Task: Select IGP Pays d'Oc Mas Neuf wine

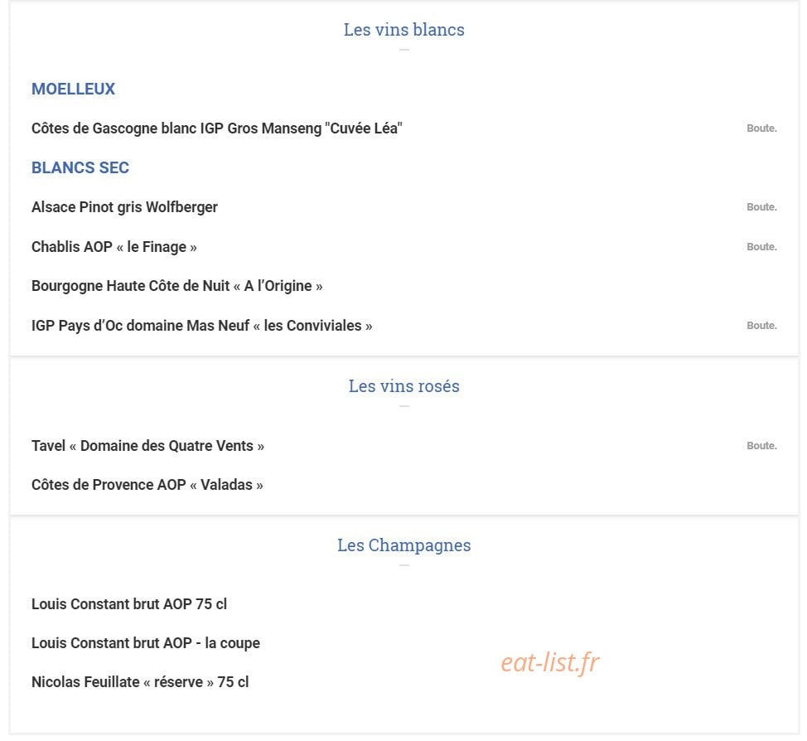Action: point(202,326)
